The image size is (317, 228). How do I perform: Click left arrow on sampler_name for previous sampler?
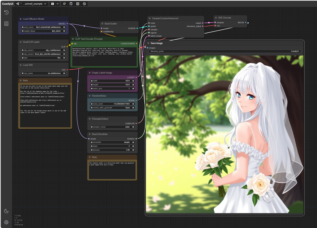click(x=91, y=127)
